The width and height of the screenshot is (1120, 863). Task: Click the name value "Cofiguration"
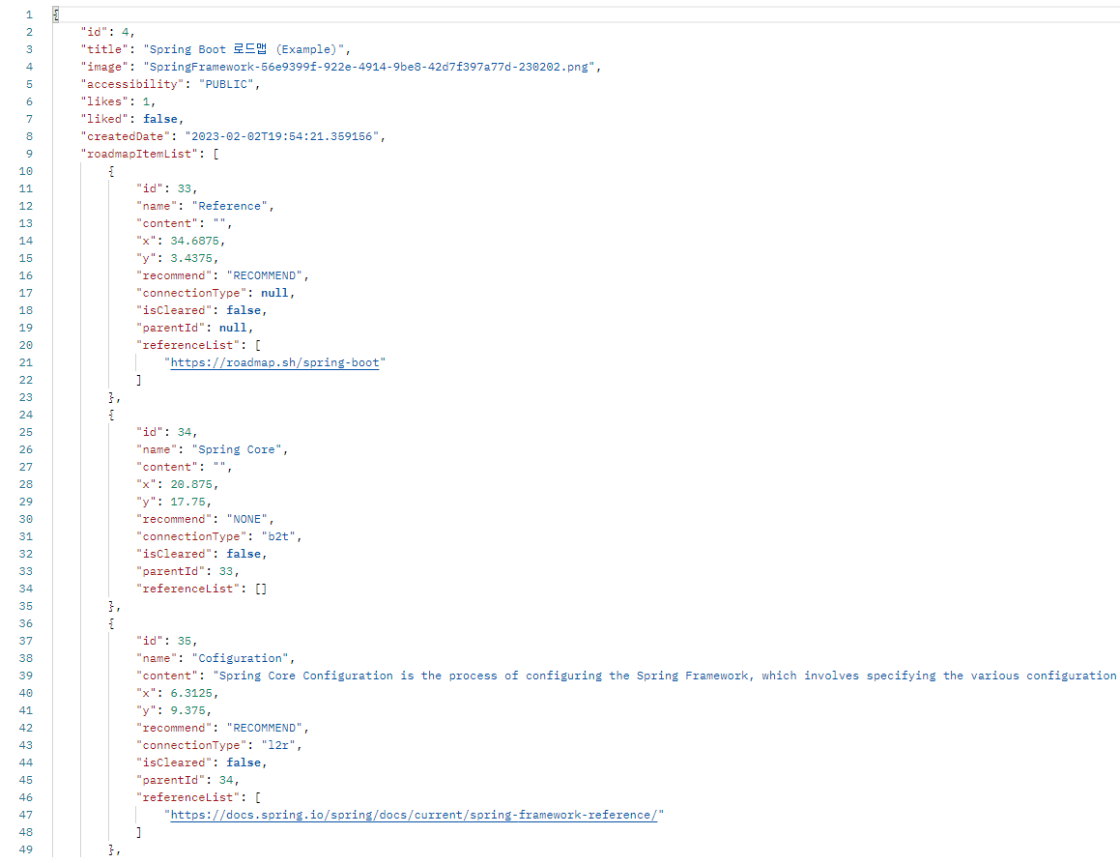240,658
